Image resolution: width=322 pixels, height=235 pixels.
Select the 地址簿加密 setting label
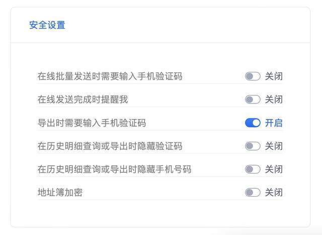(60, 192)
